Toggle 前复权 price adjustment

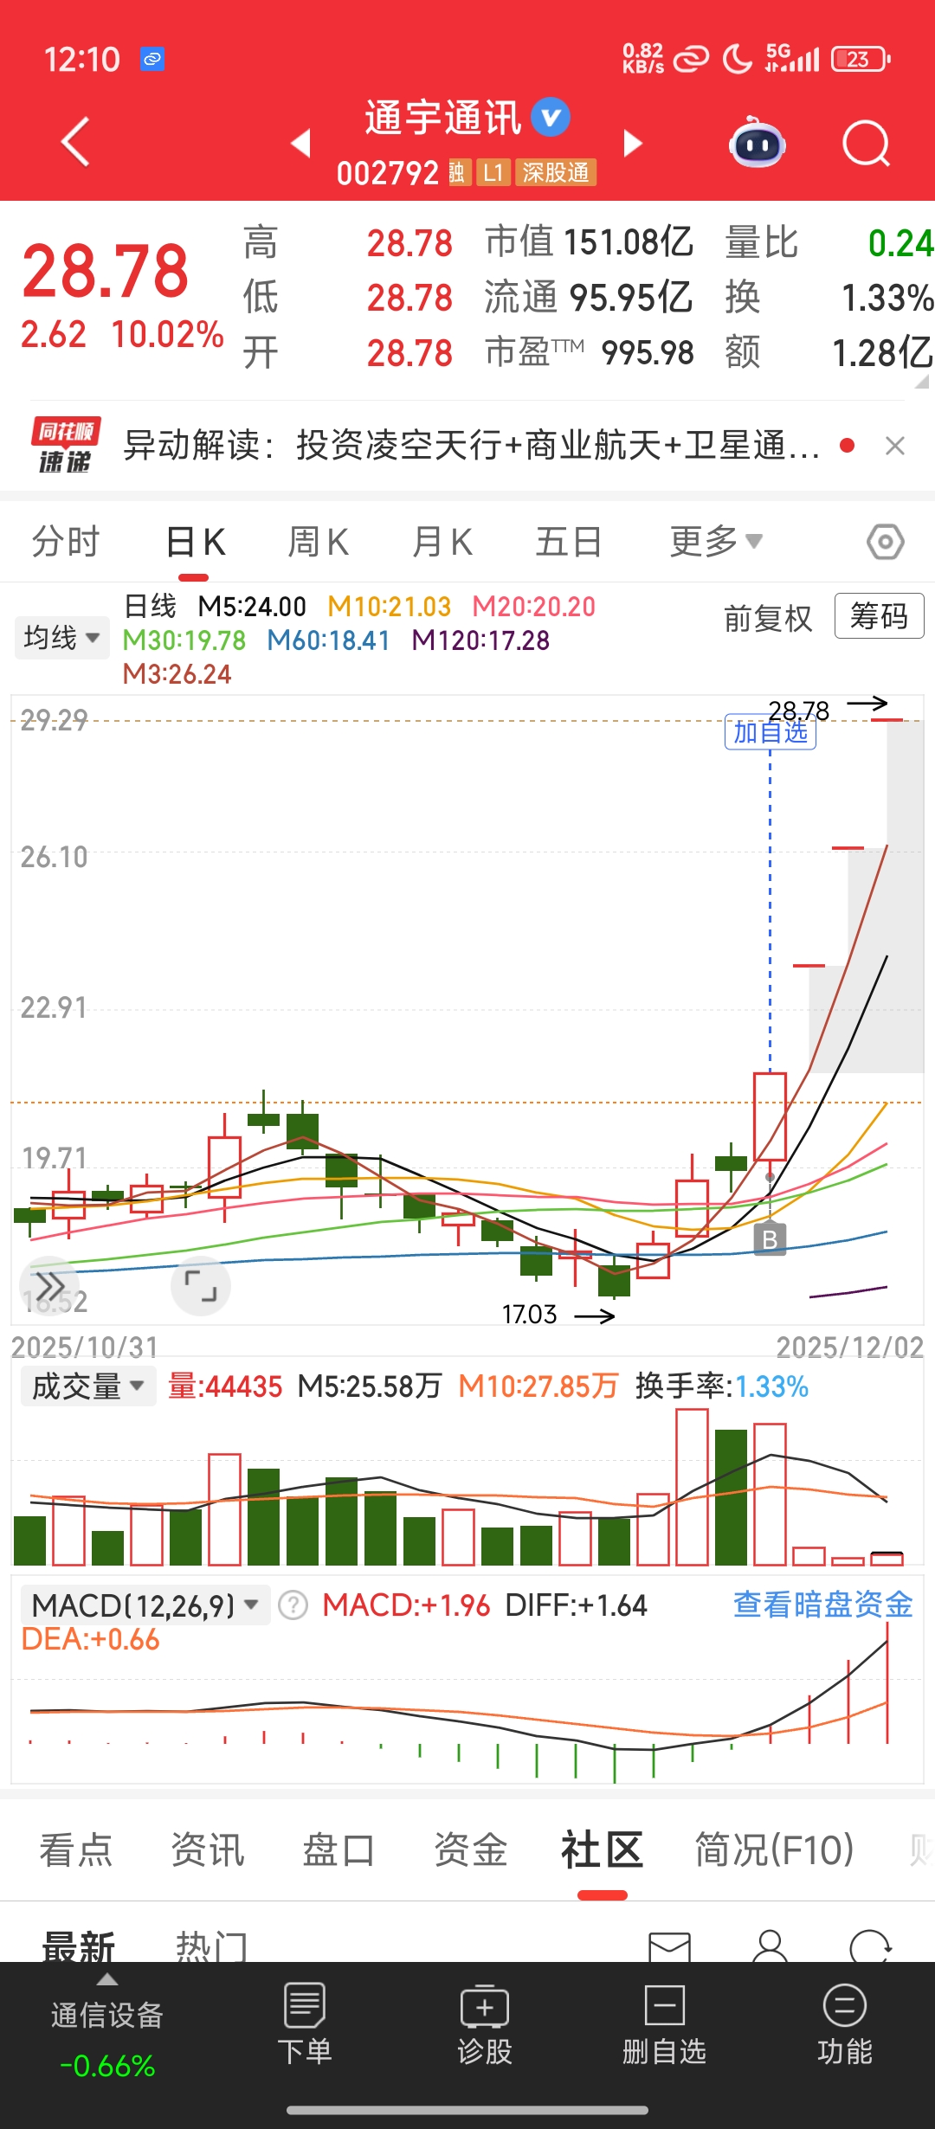(x=768, y=618)
